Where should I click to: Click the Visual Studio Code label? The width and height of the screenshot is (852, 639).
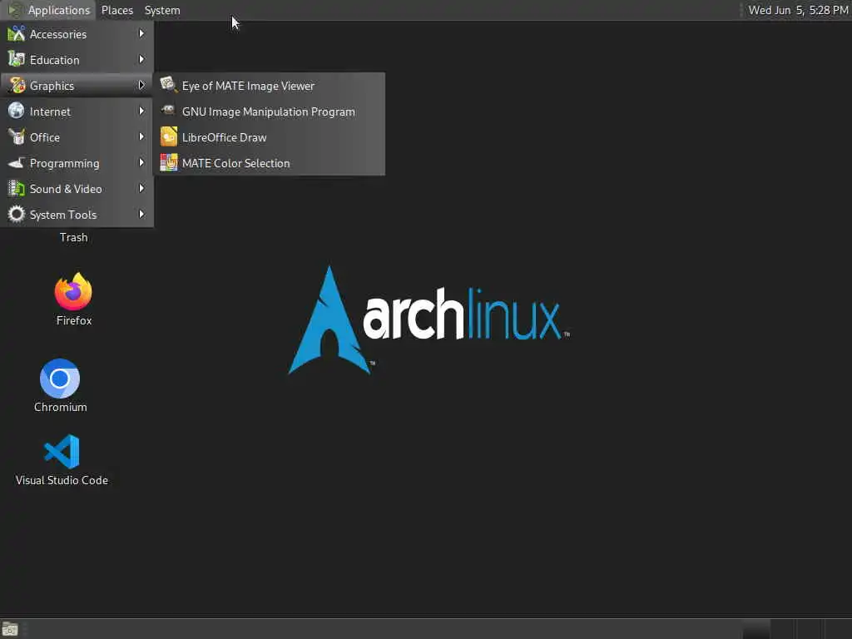point(62,480)
